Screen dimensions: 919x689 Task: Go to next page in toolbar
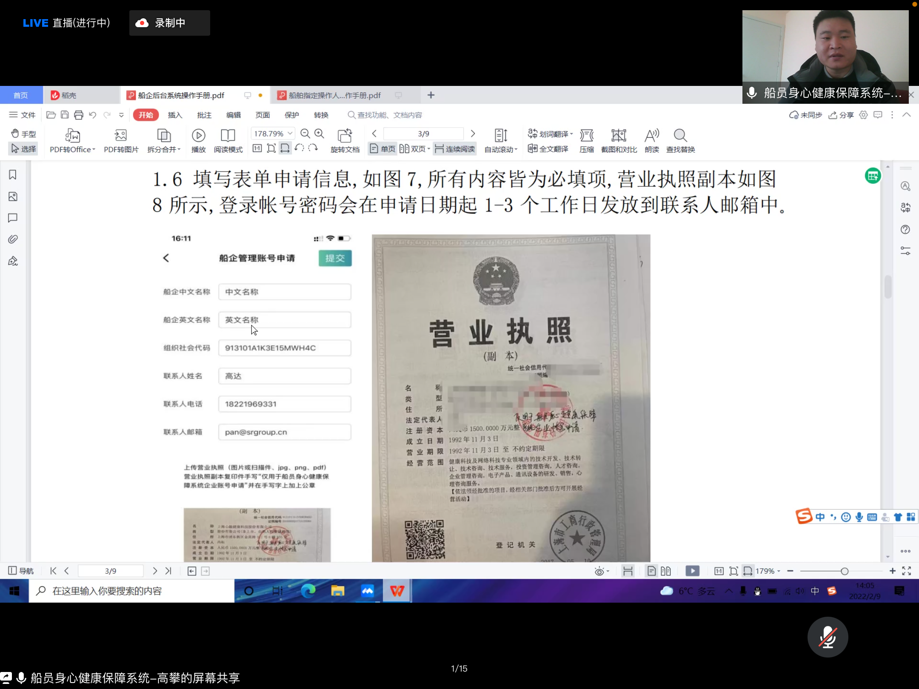[473, 134]
